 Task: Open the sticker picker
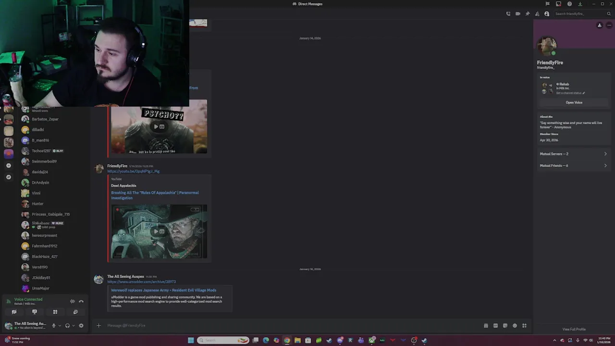tap(505, 325)
